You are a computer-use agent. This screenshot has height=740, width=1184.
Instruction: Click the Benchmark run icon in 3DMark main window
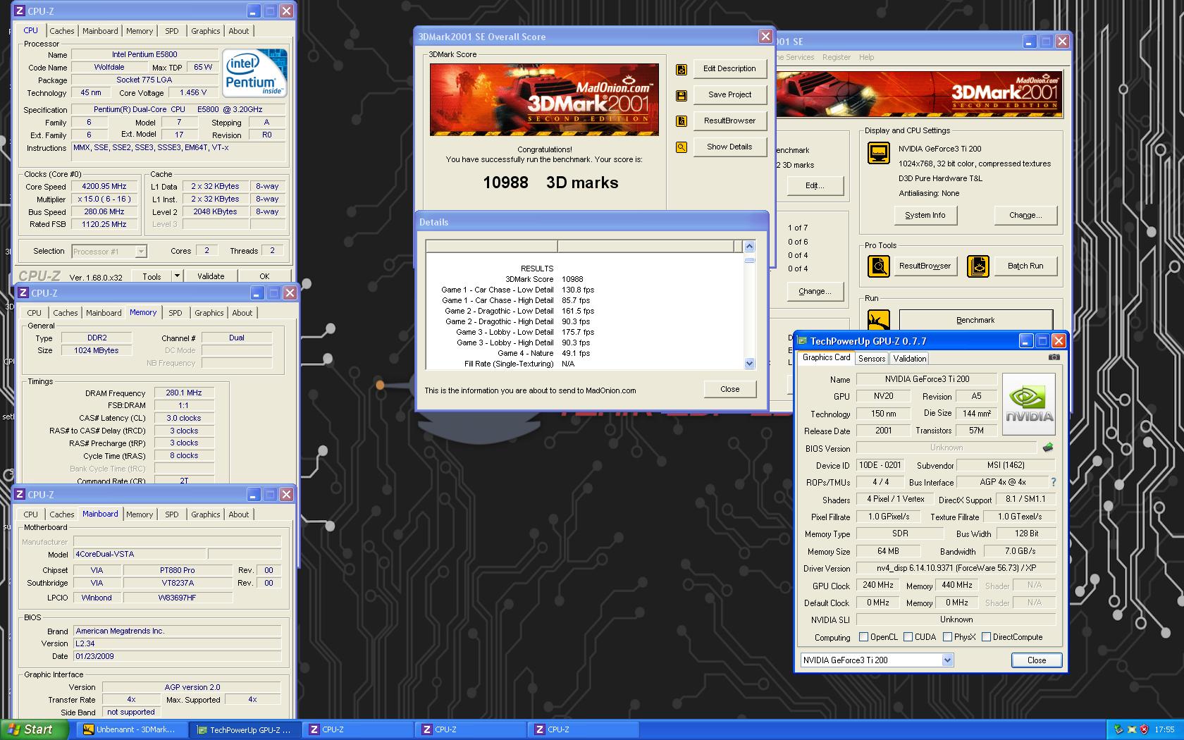coord(878,320)
